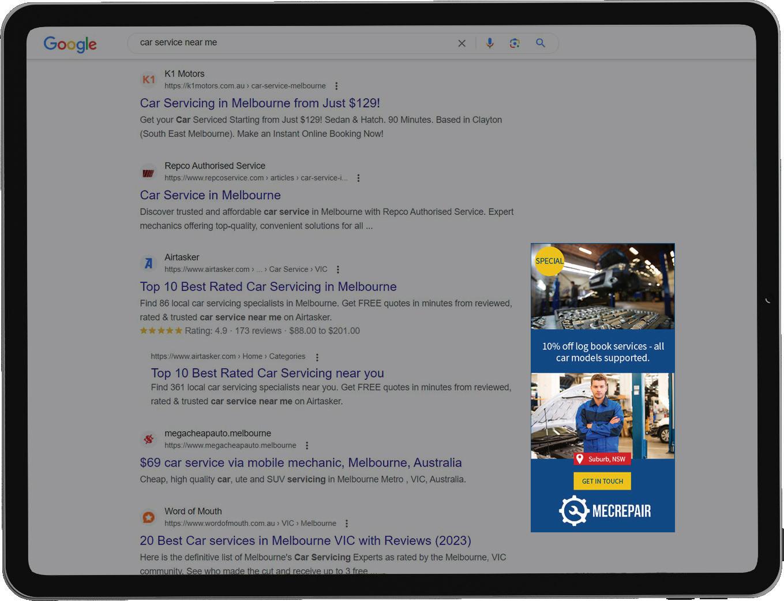This screenshot has height=601, width=784.
Task: Click the Word of Mouth favicon
Action: pos(149,517)
